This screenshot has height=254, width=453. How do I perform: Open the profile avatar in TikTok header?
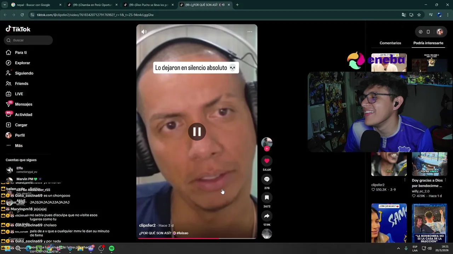(x=440, y=32)
